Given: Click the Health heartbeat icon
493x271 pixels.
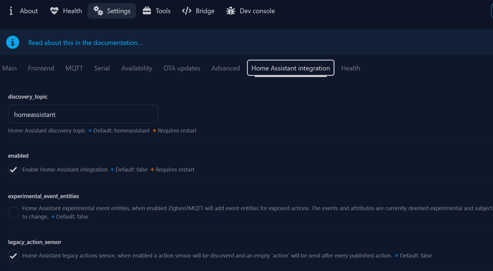Looking at the screenshot, I should pos(54,11).
